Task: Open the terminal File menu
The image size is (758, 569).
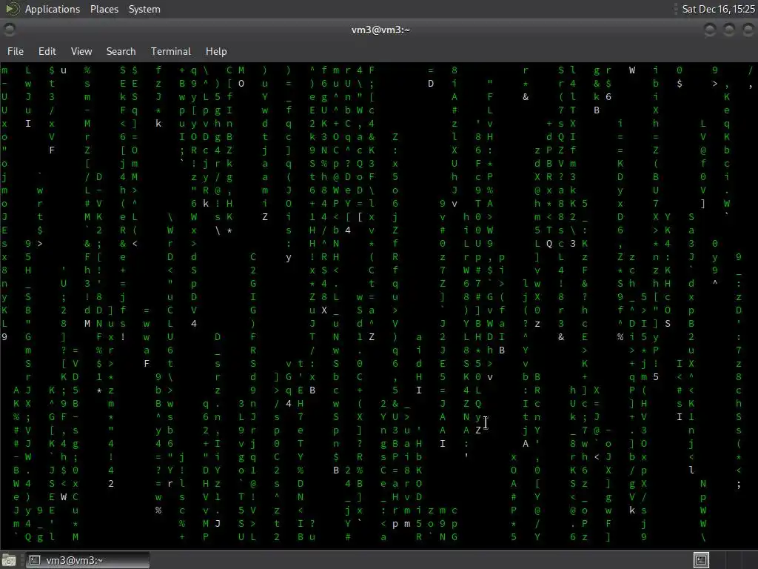Action: click(x=16, y=51)
